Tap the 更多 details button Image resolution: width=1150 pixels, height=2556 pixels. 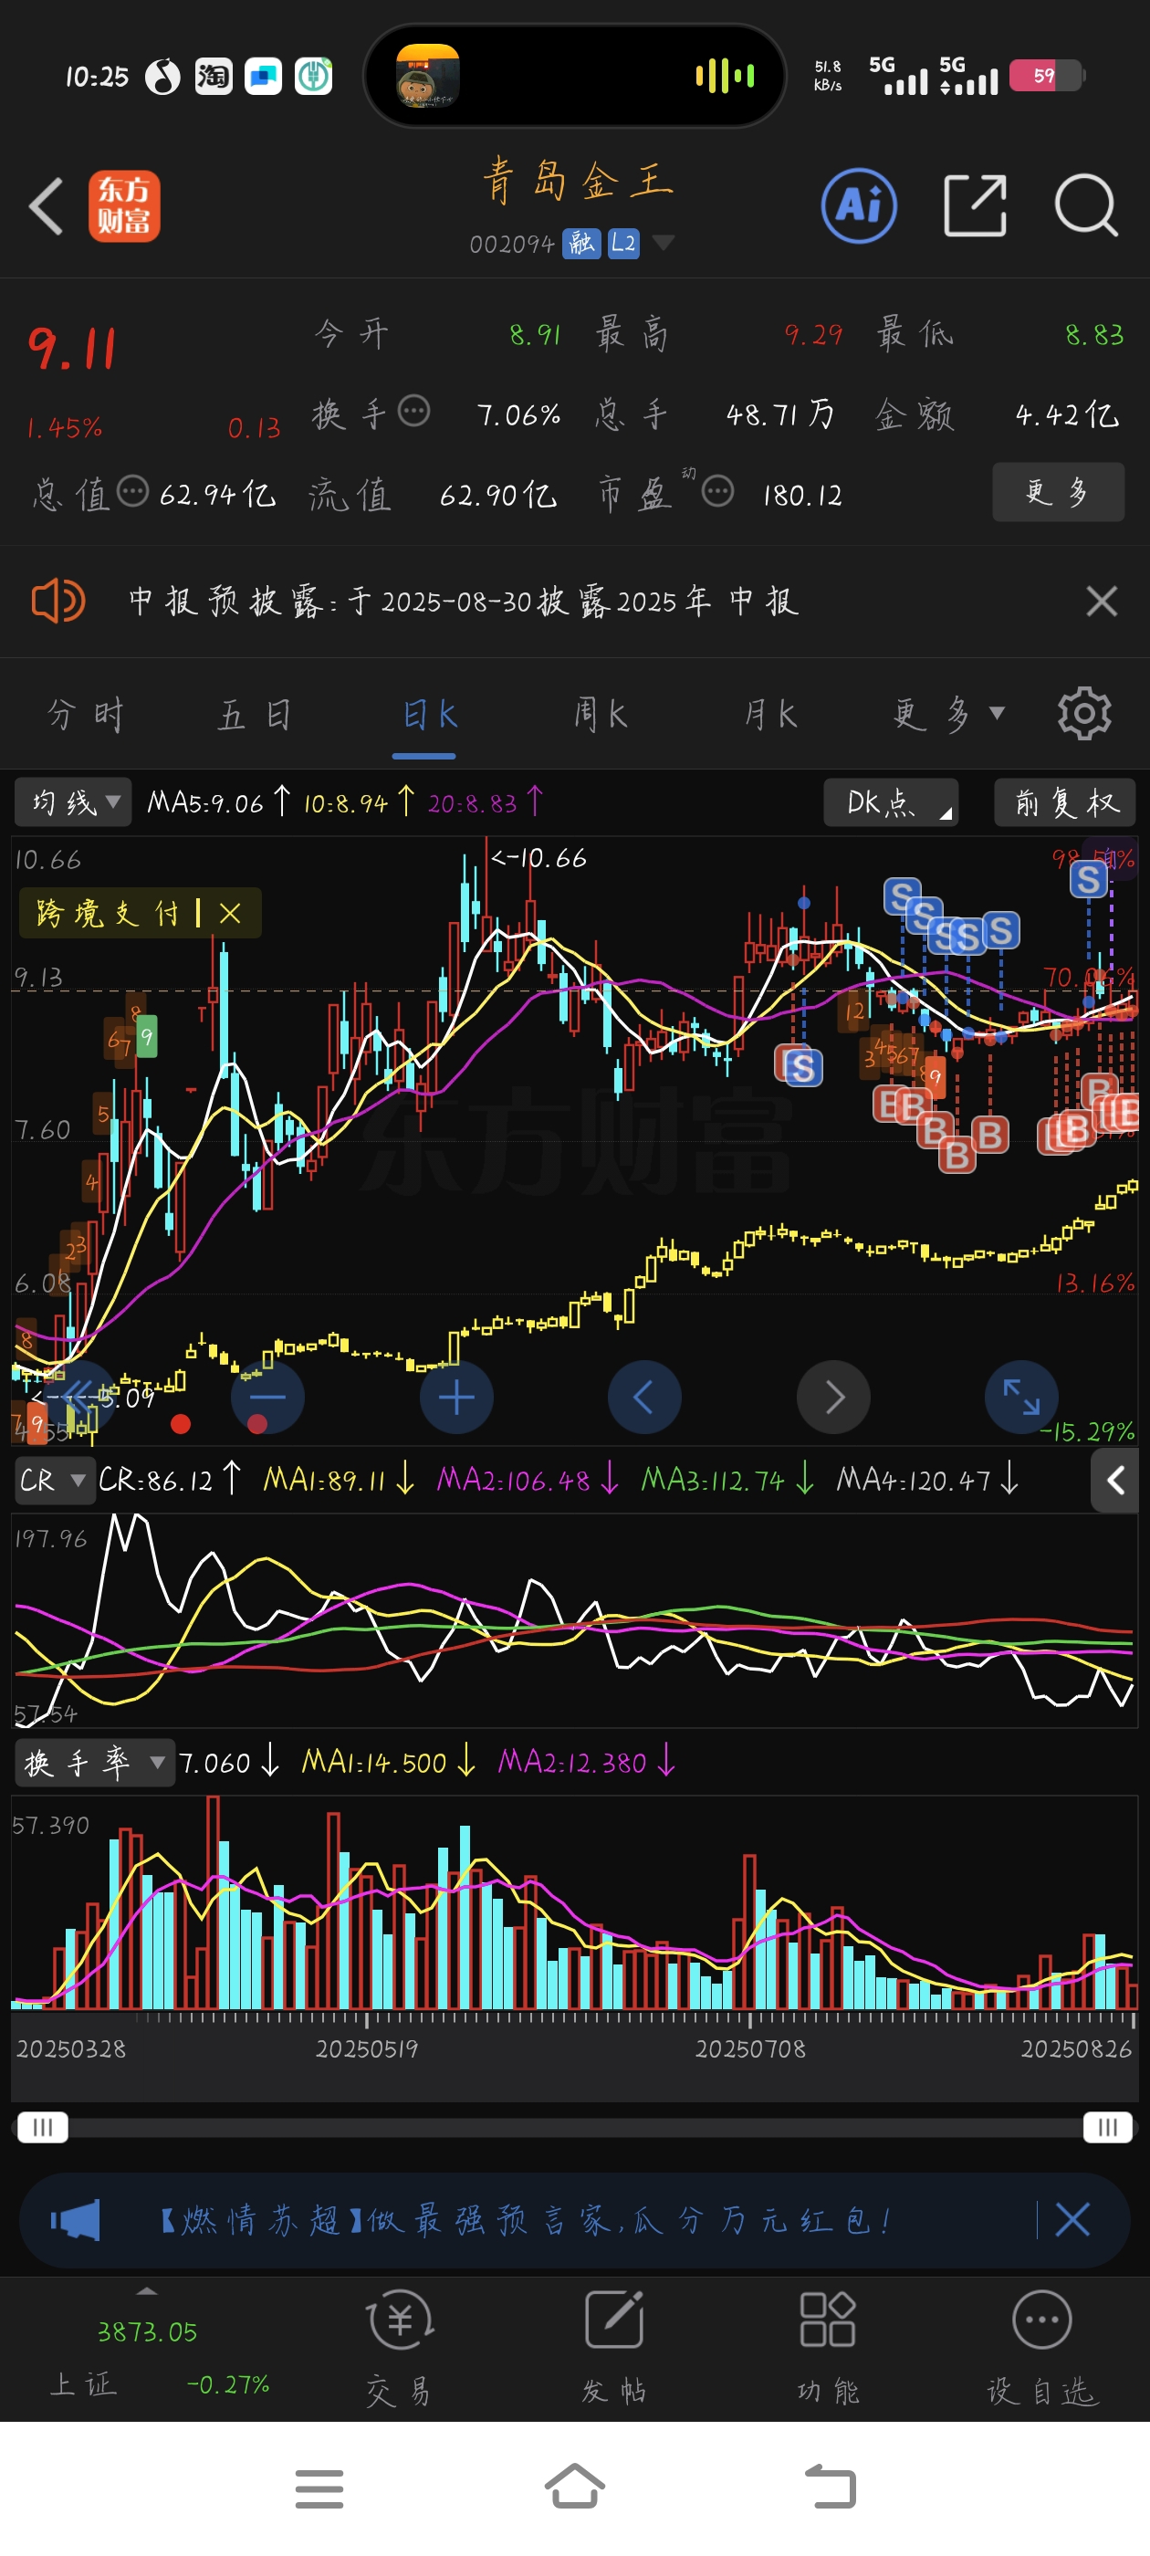[x=1058, y=492]
